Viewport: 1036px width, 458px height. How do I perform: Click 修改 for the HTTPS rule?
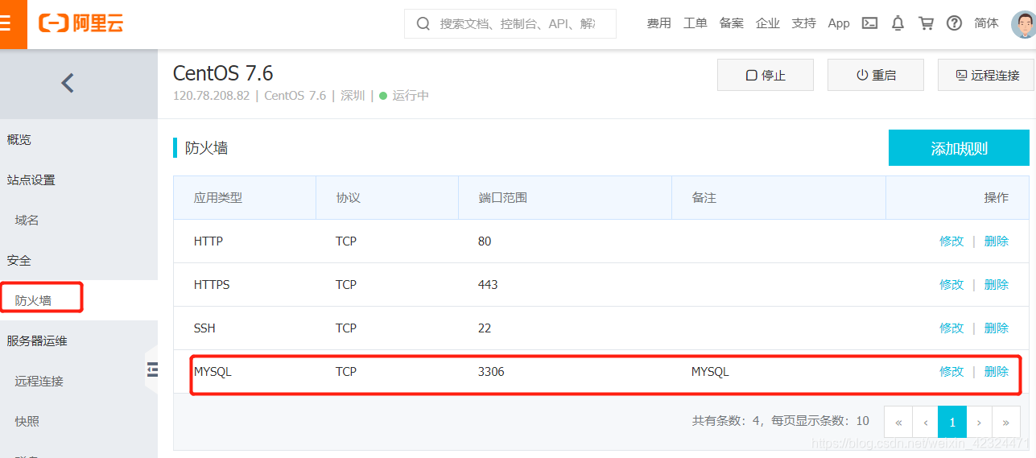coord(951,284)
